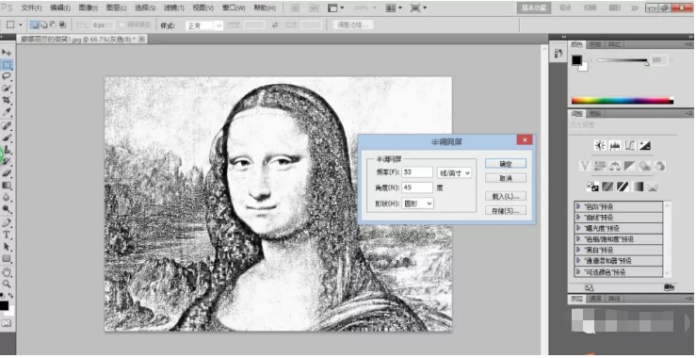Image resolution: width=696 pixels, height=358 pixels.
Task: Select the Hand tool
Action: tap(8, 272)
